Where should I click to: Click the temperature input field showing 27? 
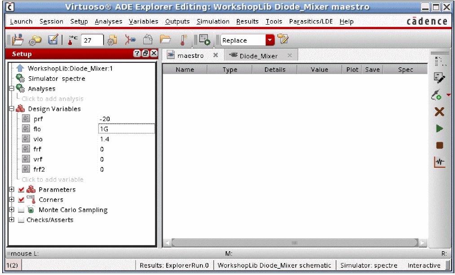click(92, 40)
